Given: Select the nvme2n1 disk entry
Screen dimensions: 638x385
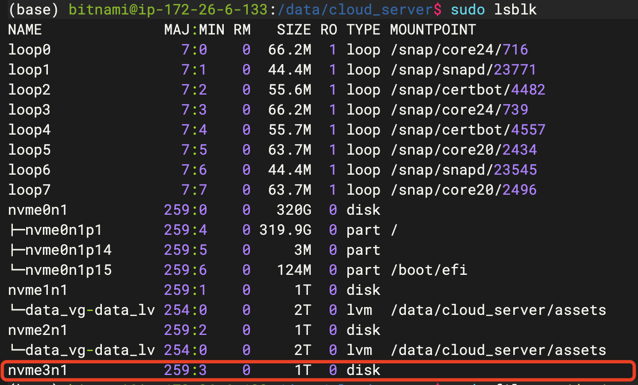Looking at the screenshot, I should click(x=38, y=330).
